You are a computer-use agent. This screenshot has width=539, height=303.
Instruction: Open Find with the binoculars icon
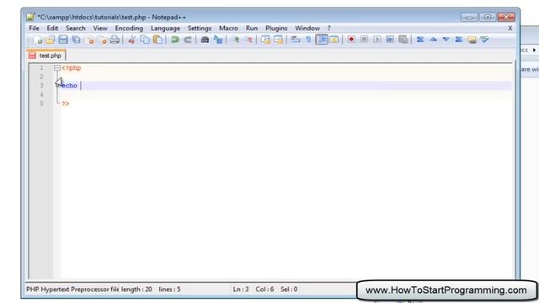point(205,40)
